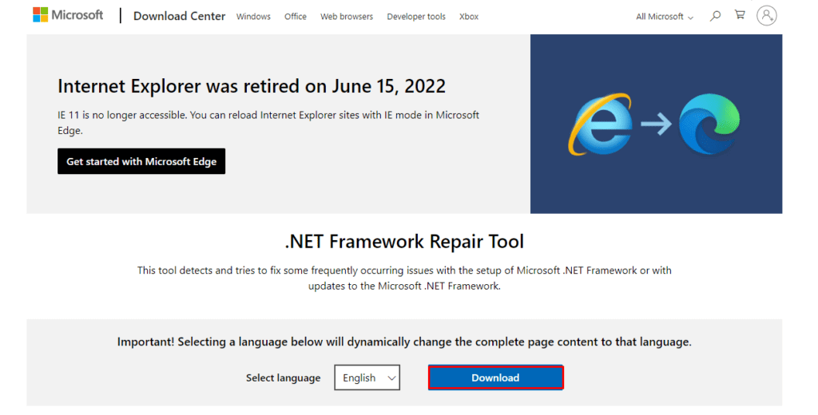Screen dimensions: 818x415
Task: Open the Xbox nav item
Action: pyautogui.click(x=469, y=17)
